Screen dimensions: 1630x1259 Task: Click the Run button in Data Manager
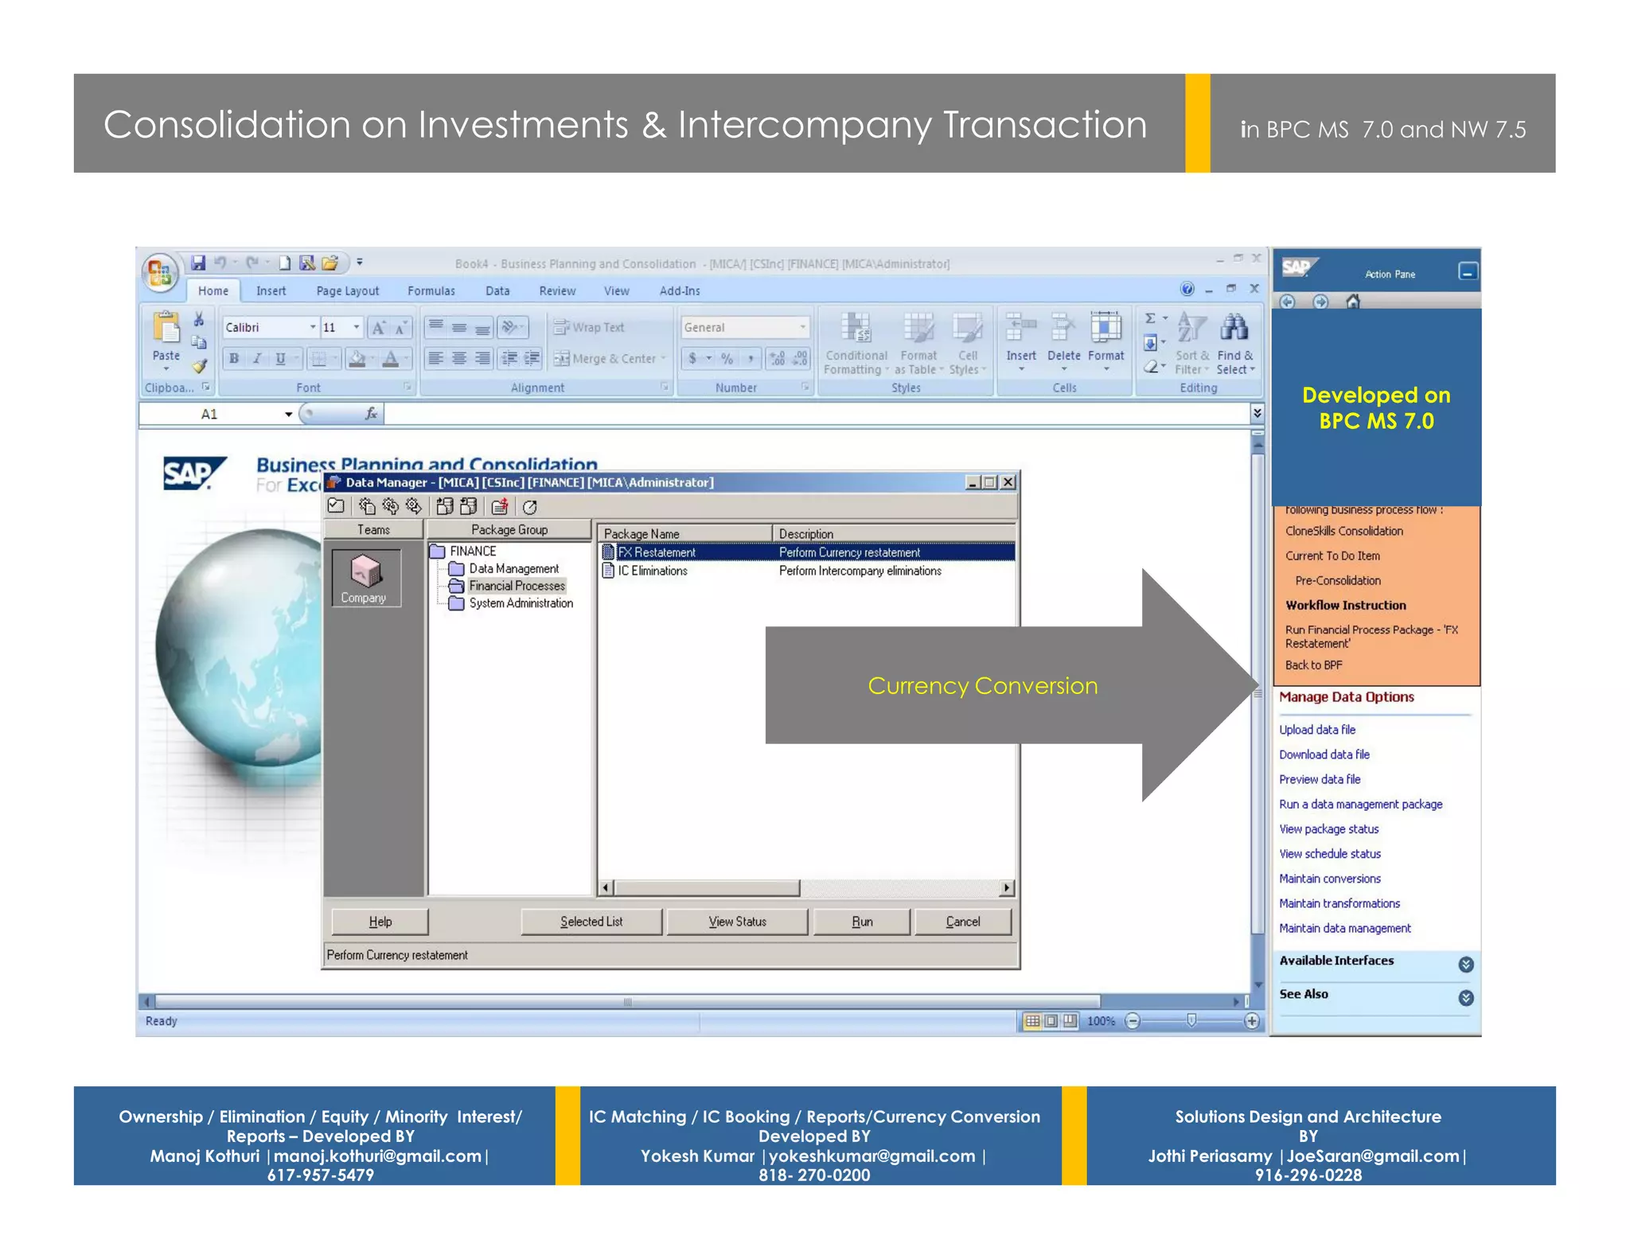click(x=862, y=922)
